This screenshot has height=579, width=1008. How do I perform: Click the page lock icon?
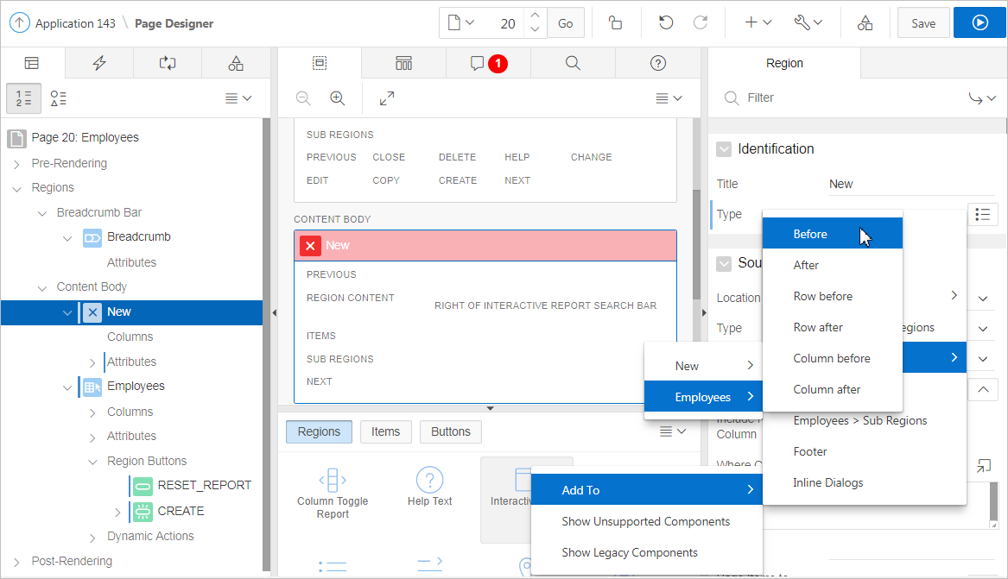615,23
